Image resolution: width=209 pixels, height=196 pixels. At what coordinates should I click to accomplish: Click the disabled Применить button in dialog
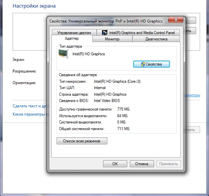[x=169, y=164]
